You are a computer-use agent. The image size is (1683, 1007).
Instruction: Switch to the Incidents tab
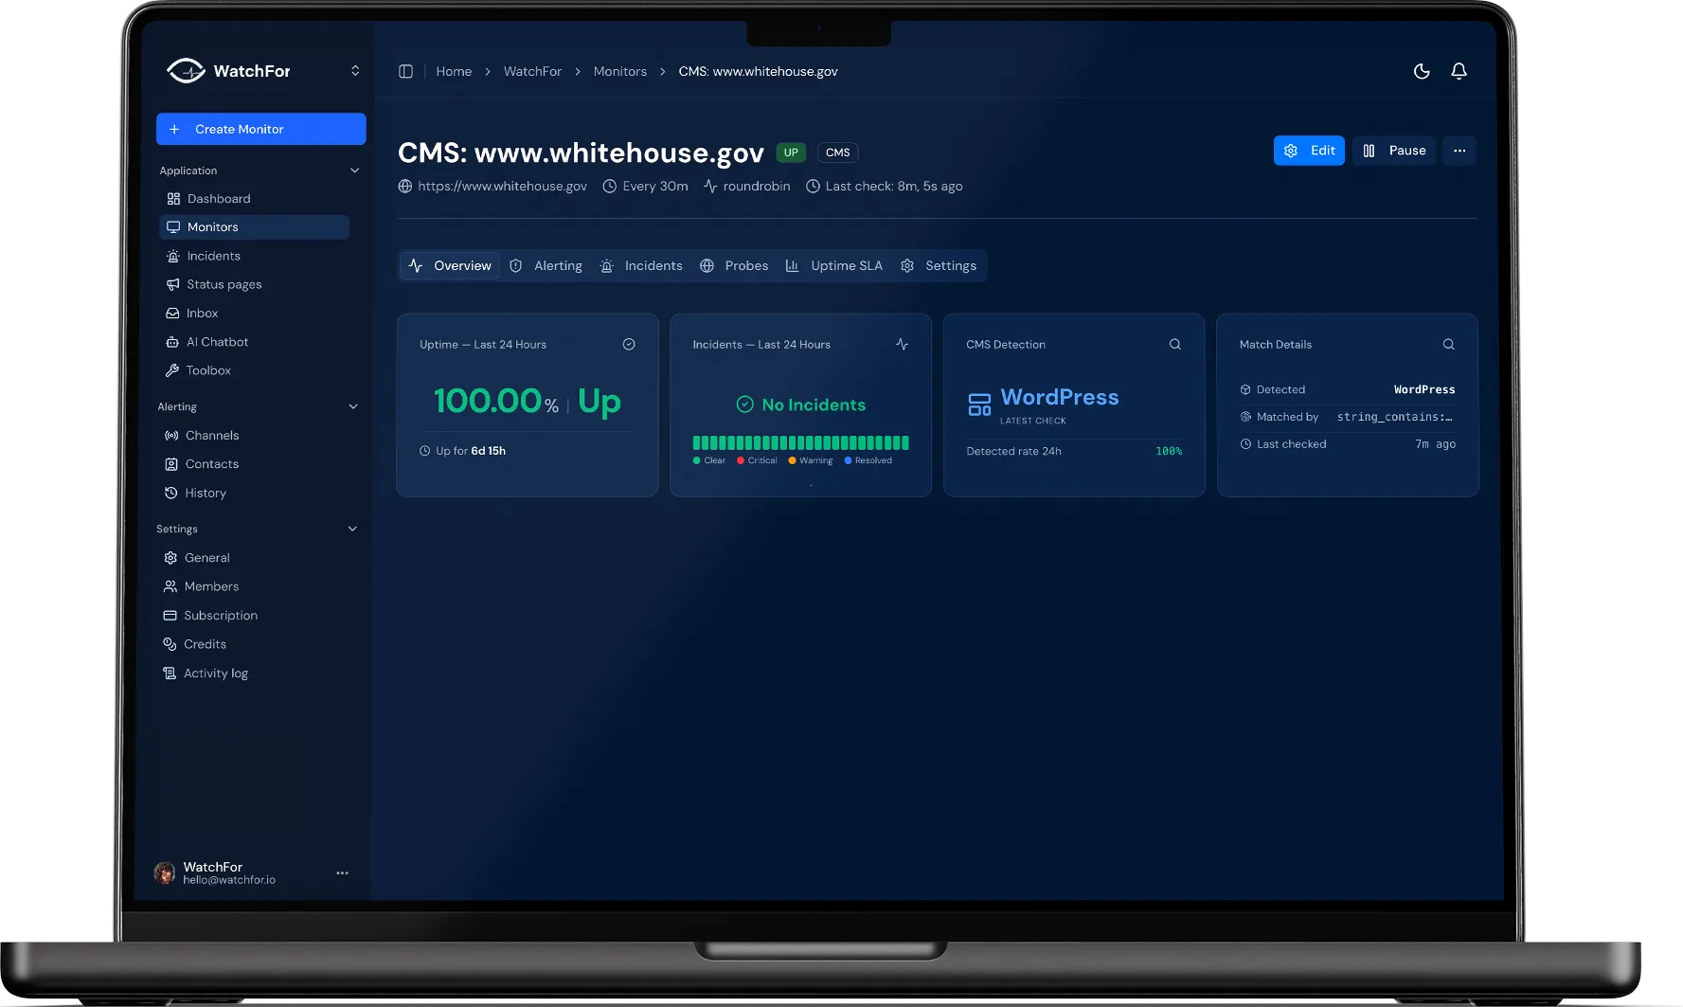641,266
